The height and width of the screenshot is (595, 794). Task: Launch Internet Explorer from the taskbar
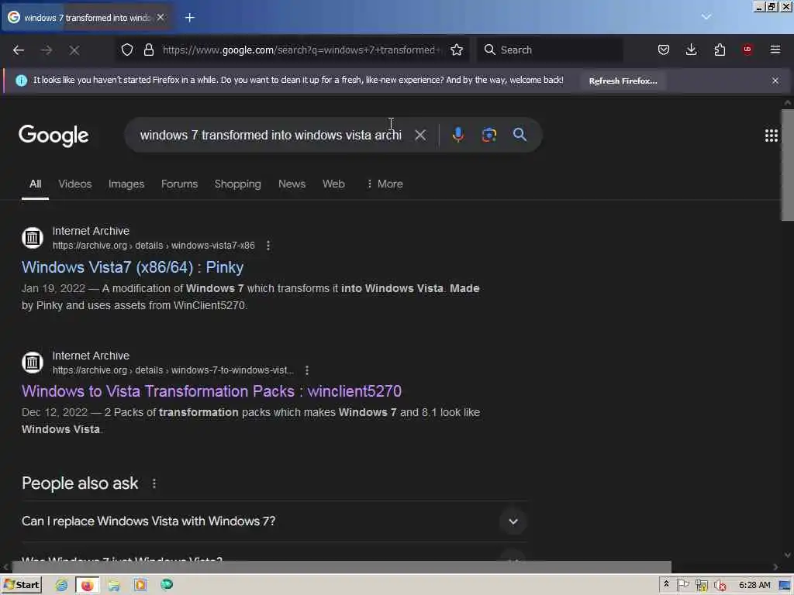(x=61, y=585)
